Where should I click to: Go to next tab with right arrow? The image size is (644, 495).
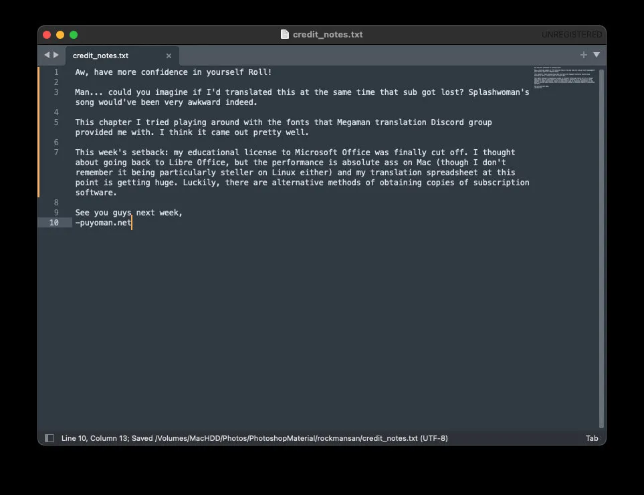click(56, 55)
